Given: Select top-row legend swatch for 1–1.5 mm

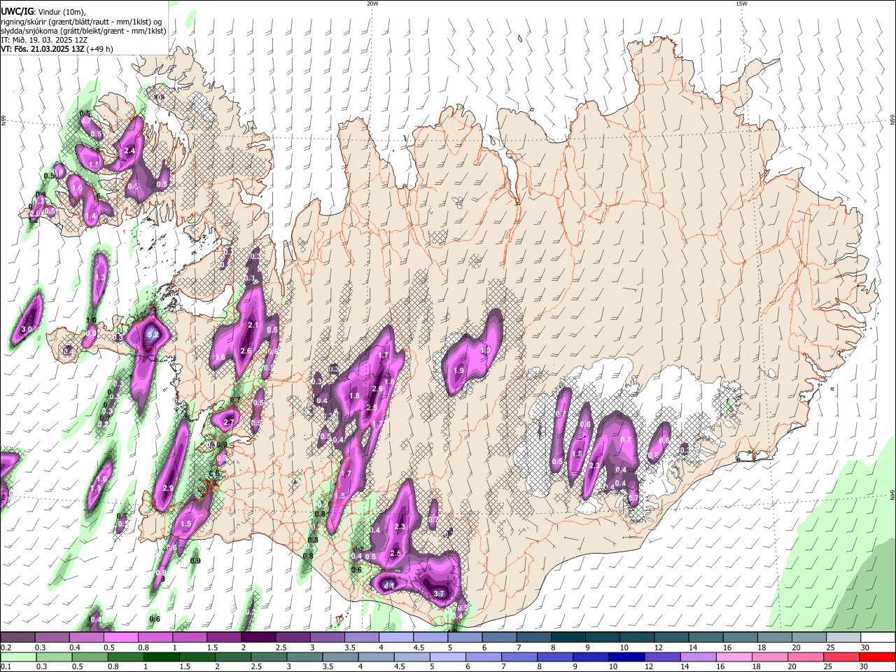Looking at the screenshot, I should coord(189,638).
